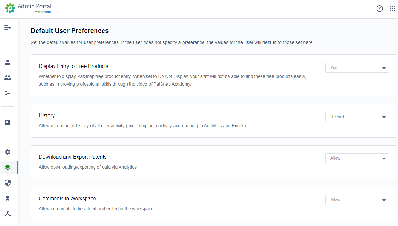Click the Admin Portal PatSnap logo

(x=28, y=8)
